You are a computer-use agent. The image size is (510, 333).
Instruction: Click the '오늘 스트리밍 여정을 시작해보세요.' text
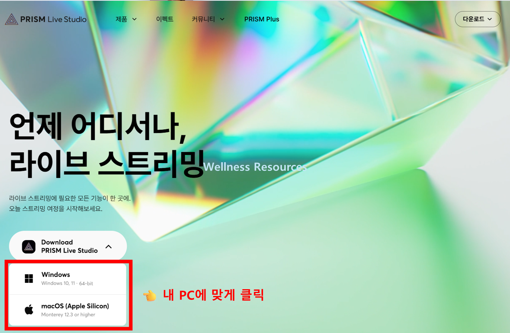[56, 209]
